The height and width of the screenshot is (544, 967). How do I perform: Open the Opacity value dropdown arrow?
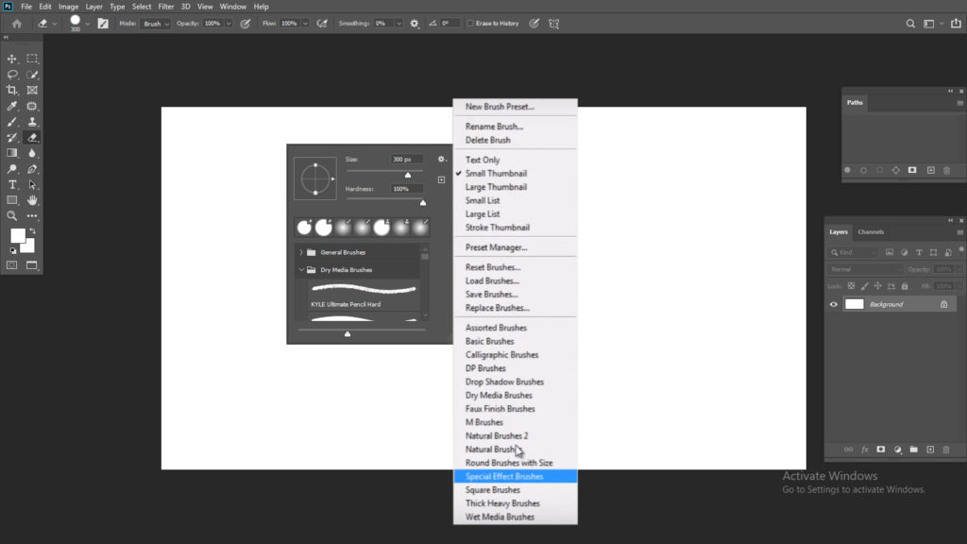[x=229, y=24]
